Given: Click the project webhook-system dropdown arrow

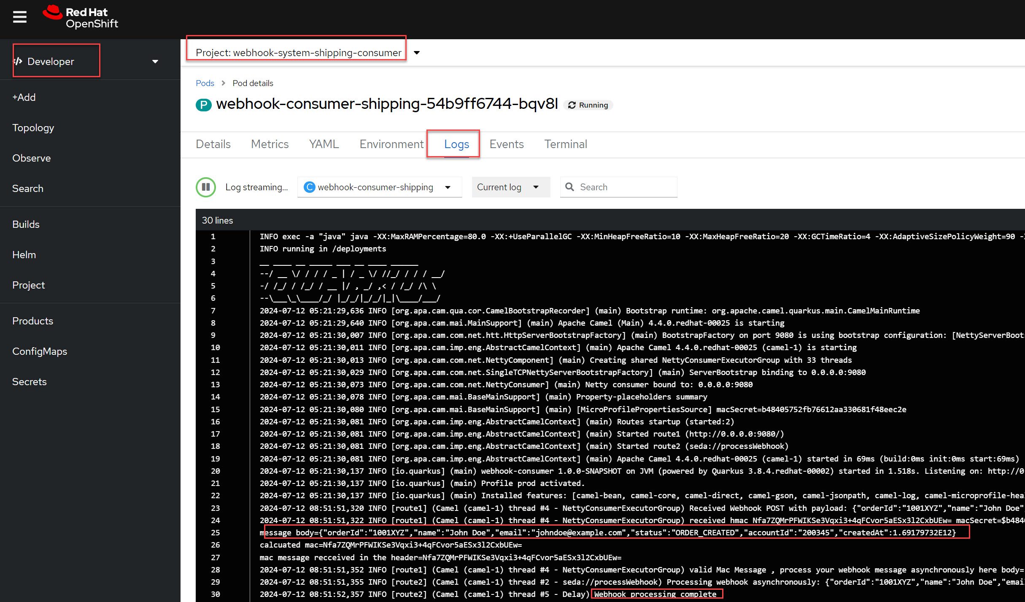Looking at the screenshot, I should 418,52.
